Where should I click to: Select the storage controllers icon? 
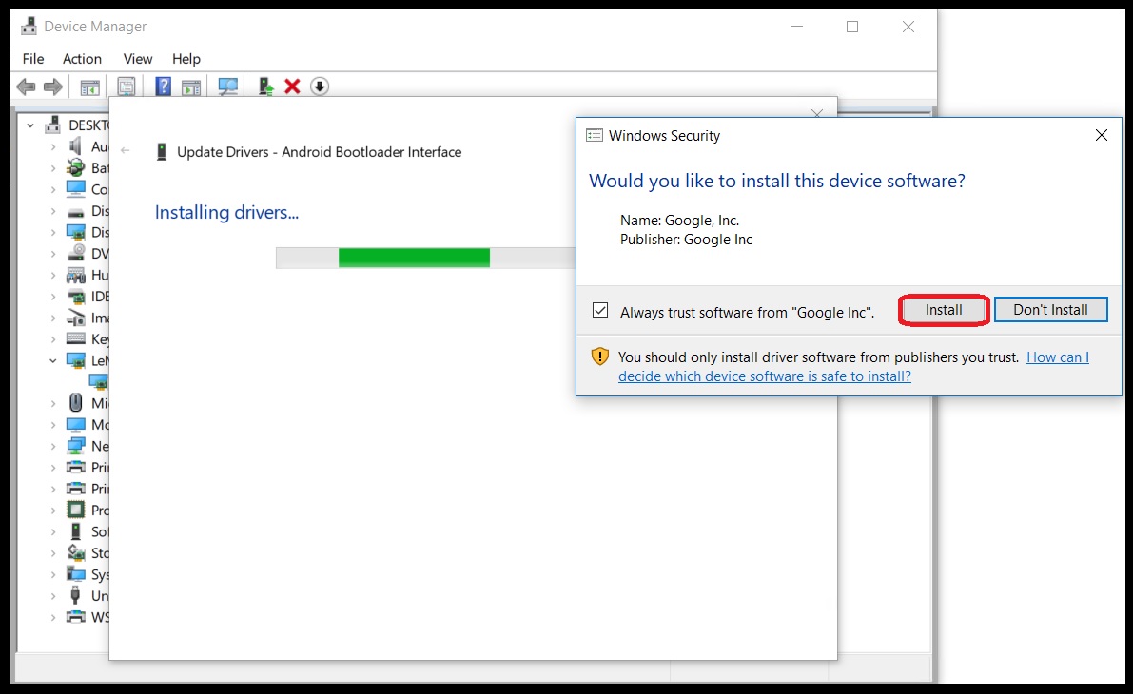(75, 552)
